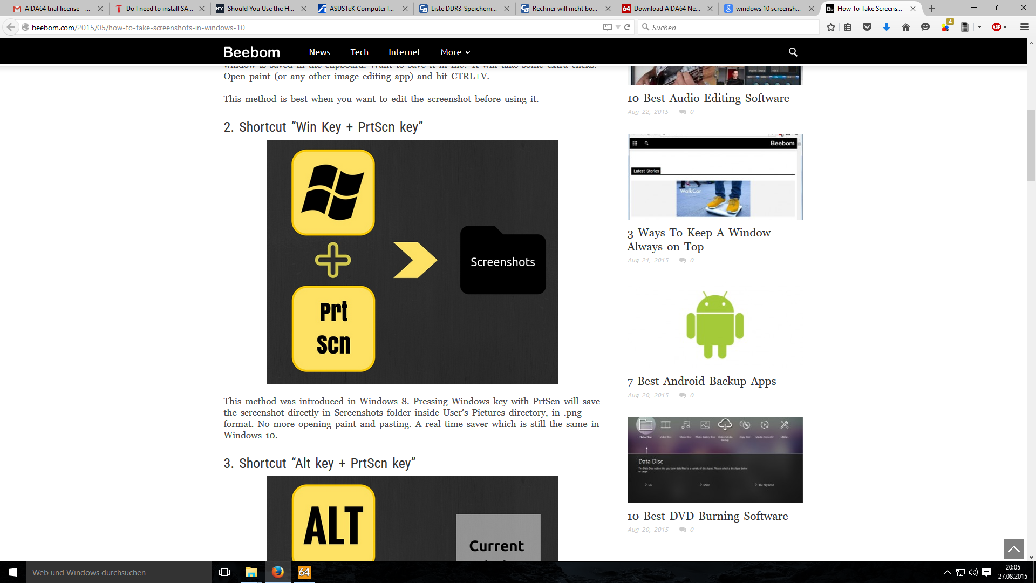Open the address bar history dropdown

point(618,28)
